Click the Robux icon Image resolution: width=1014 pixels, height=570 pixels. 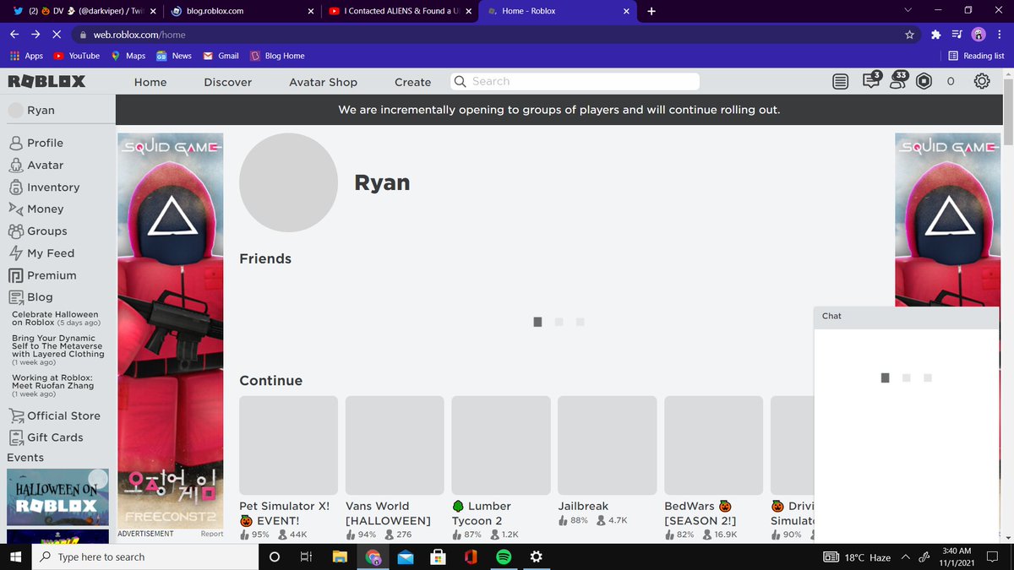pos(924,82)
